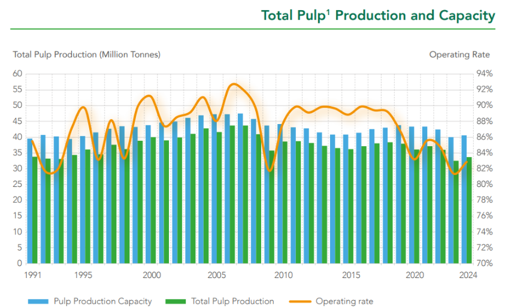Click the 90% right axis value

[x=485, y=105]
